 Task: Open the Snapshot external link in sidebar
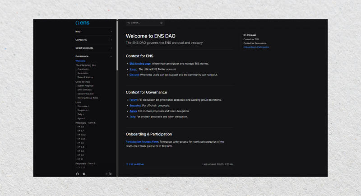83,110
